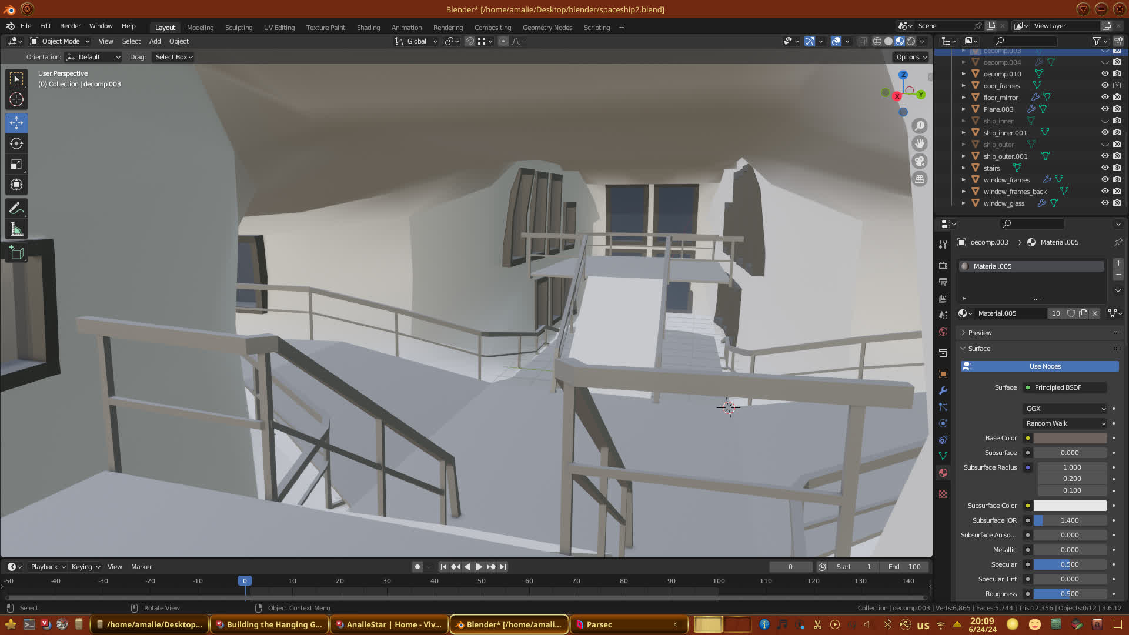
Task: Toggle the timeline auto-keying record button
Action: click(417, 567)
